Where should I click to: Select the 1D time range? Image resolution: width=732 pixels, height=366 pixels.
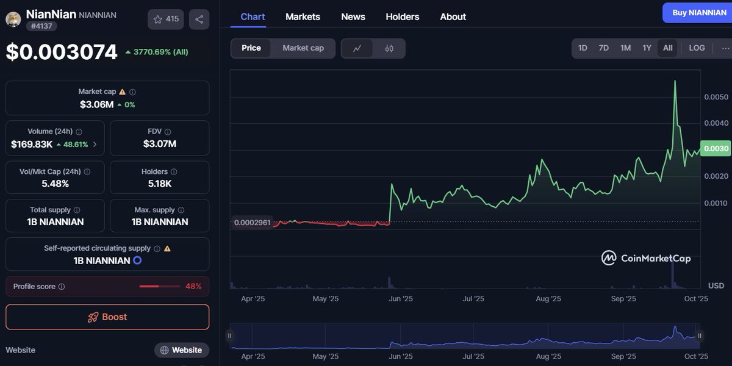583,48
